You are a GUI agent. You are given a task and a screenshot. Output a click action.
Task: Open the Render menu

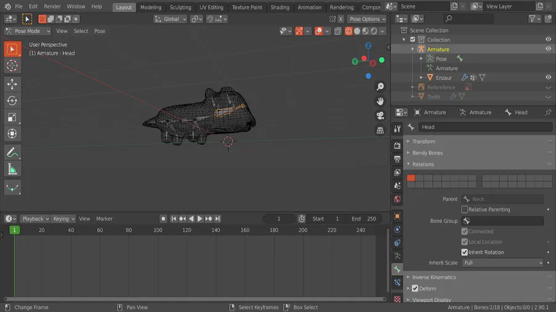coord(52,6)
